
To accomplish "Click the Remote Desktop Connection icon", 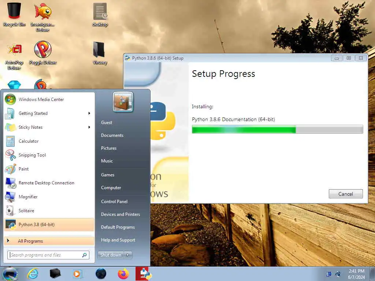I will 10,183.
